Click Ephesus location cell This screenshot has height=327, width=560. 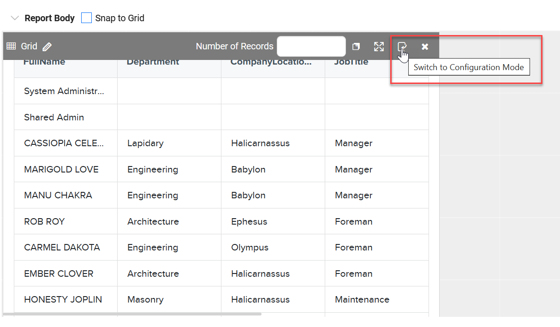click(273, 221)
